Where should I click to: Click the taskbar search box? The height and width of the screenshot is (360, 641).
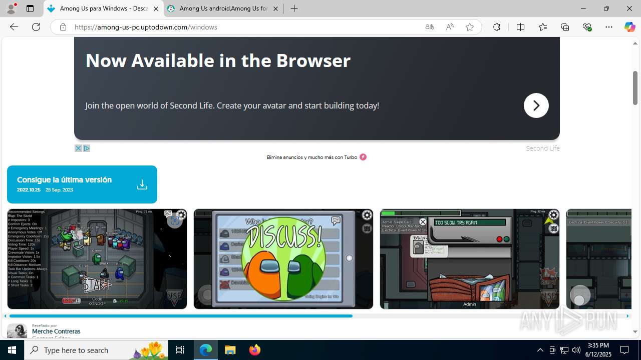point(96,350)
